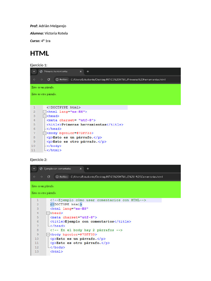
Task: Click 'Esto es un párrafo.' in Ejercicio 2 page
Action: [43, 186]
